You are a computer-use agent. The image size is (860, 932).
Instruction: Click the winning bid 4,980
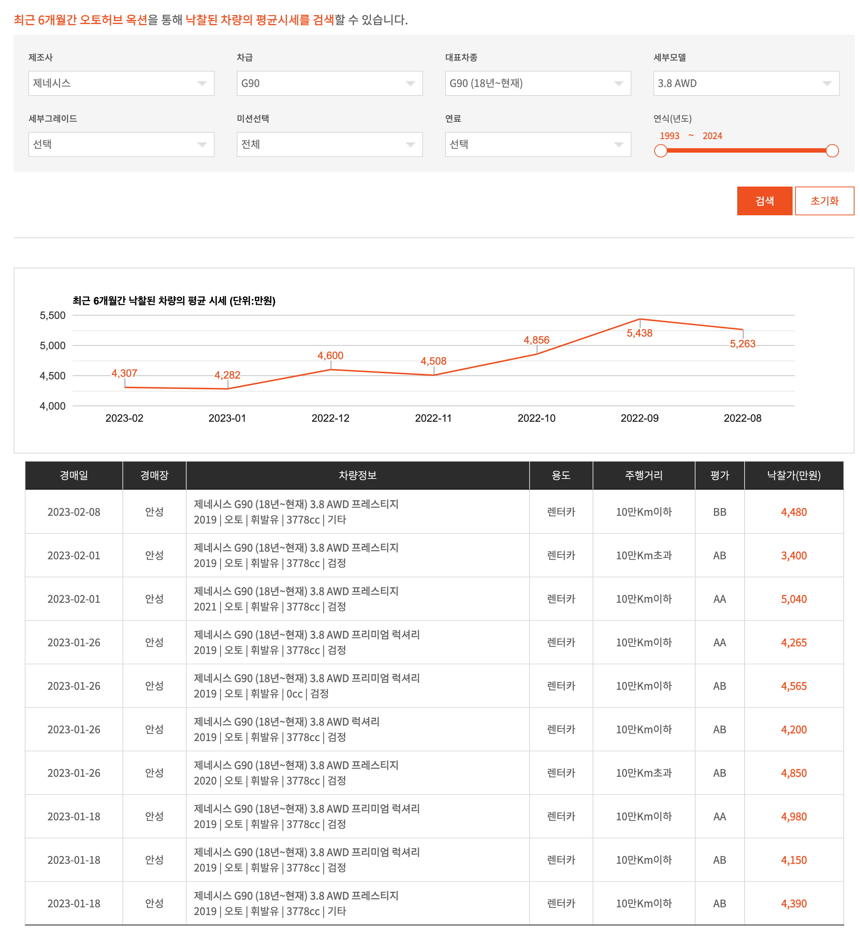[794, 817]
